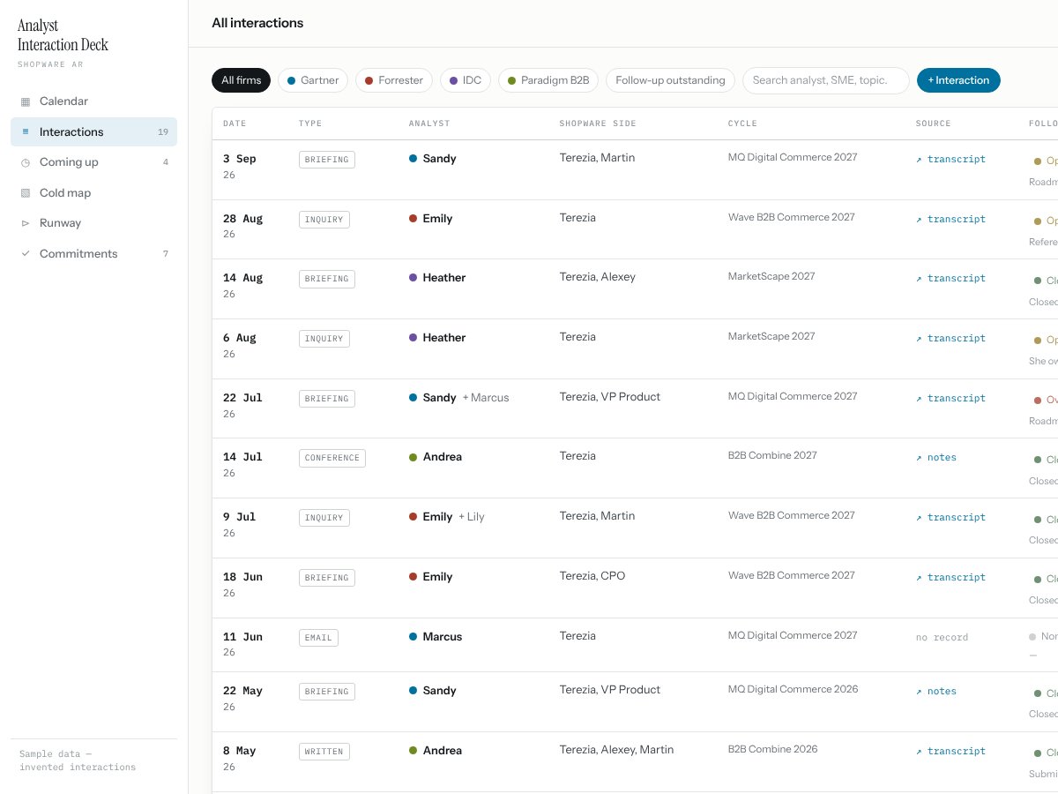Filter interactions by IDC
The image size is (1058, 794).
tap(466, 80)
